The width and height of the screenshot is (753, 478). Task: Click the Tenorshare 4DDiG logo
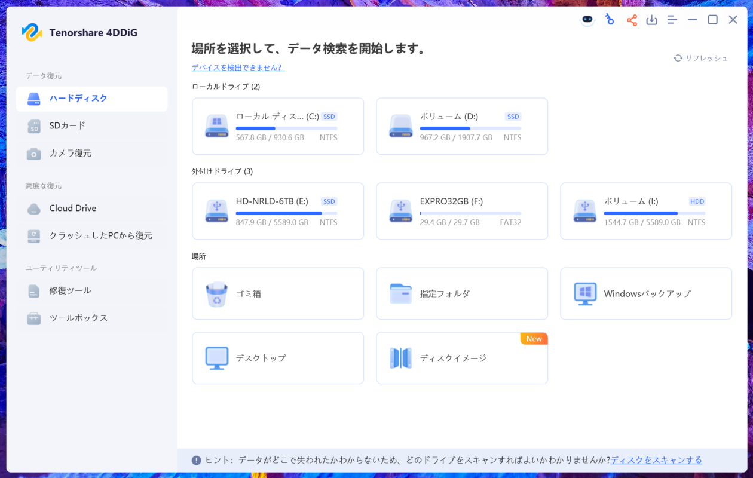click(32, 32)
